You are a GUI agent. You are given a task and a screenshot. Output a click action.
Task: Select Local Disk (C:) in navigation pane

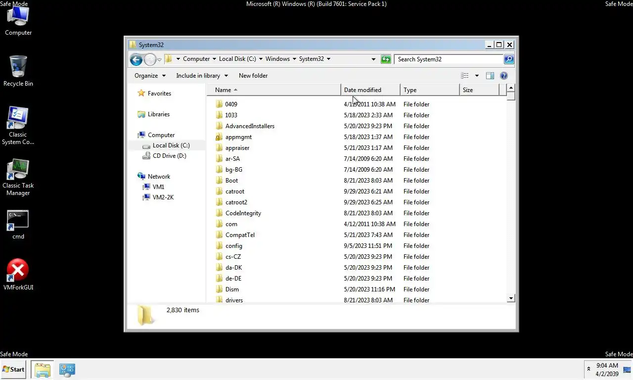point(166,145)
